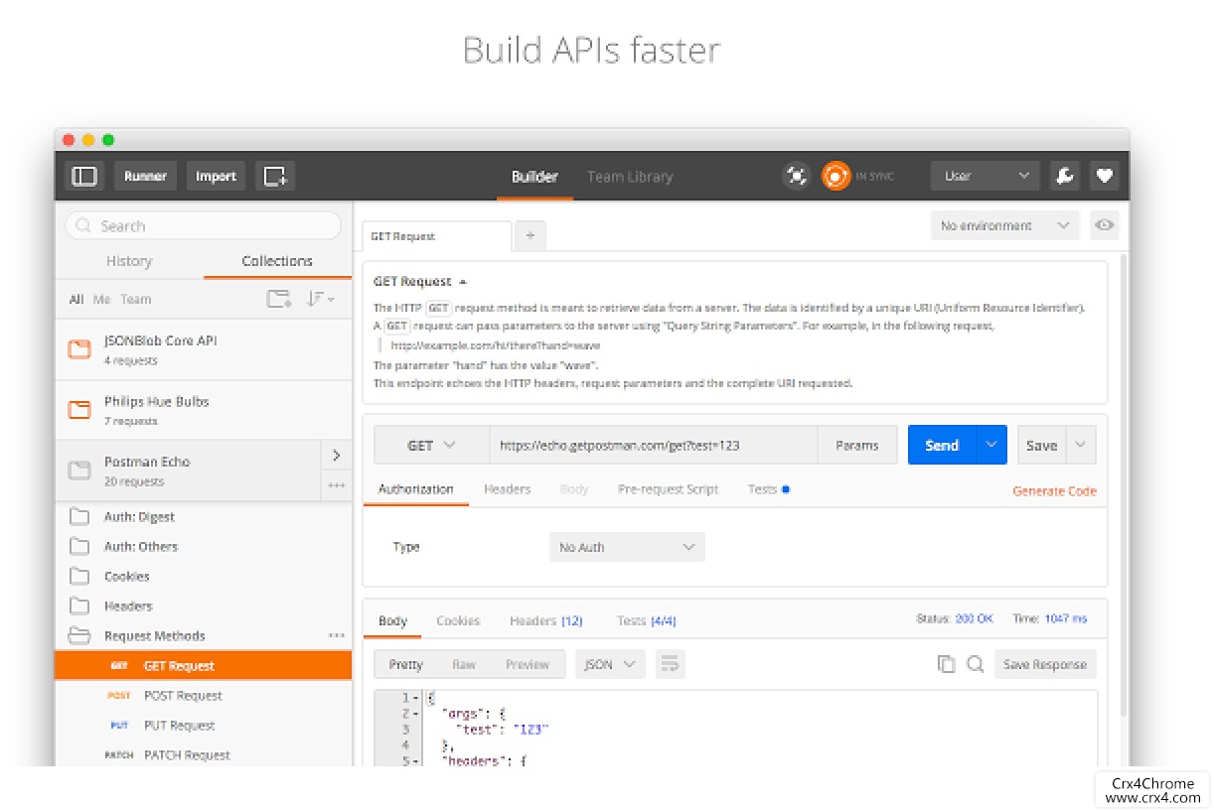
Task: Switch response view to Raw
Action: coord(464,664)
